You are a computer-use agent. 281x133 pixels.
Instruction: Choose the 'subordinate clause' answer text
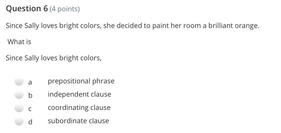78,121
